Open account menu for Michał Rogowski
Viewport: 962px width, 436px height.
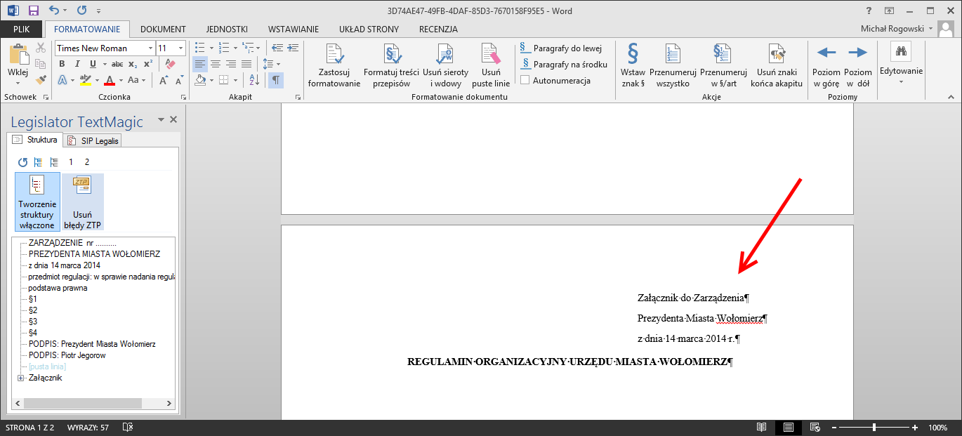(897, 29)
